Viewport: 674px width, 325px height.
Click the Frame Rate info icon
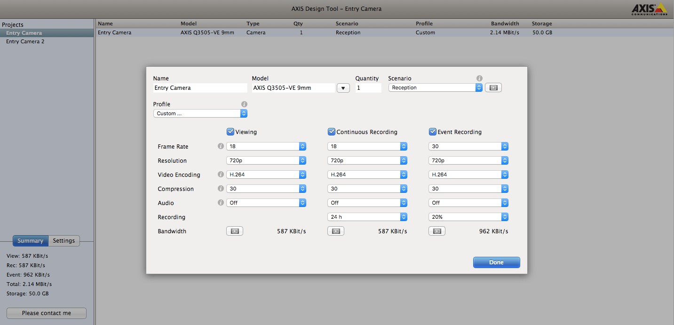click(221, 146)
